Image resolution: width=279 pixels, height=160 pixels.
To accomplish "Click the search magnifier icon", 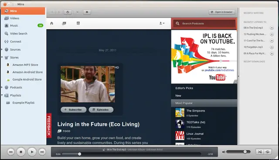I will click(x=177, y=23).
